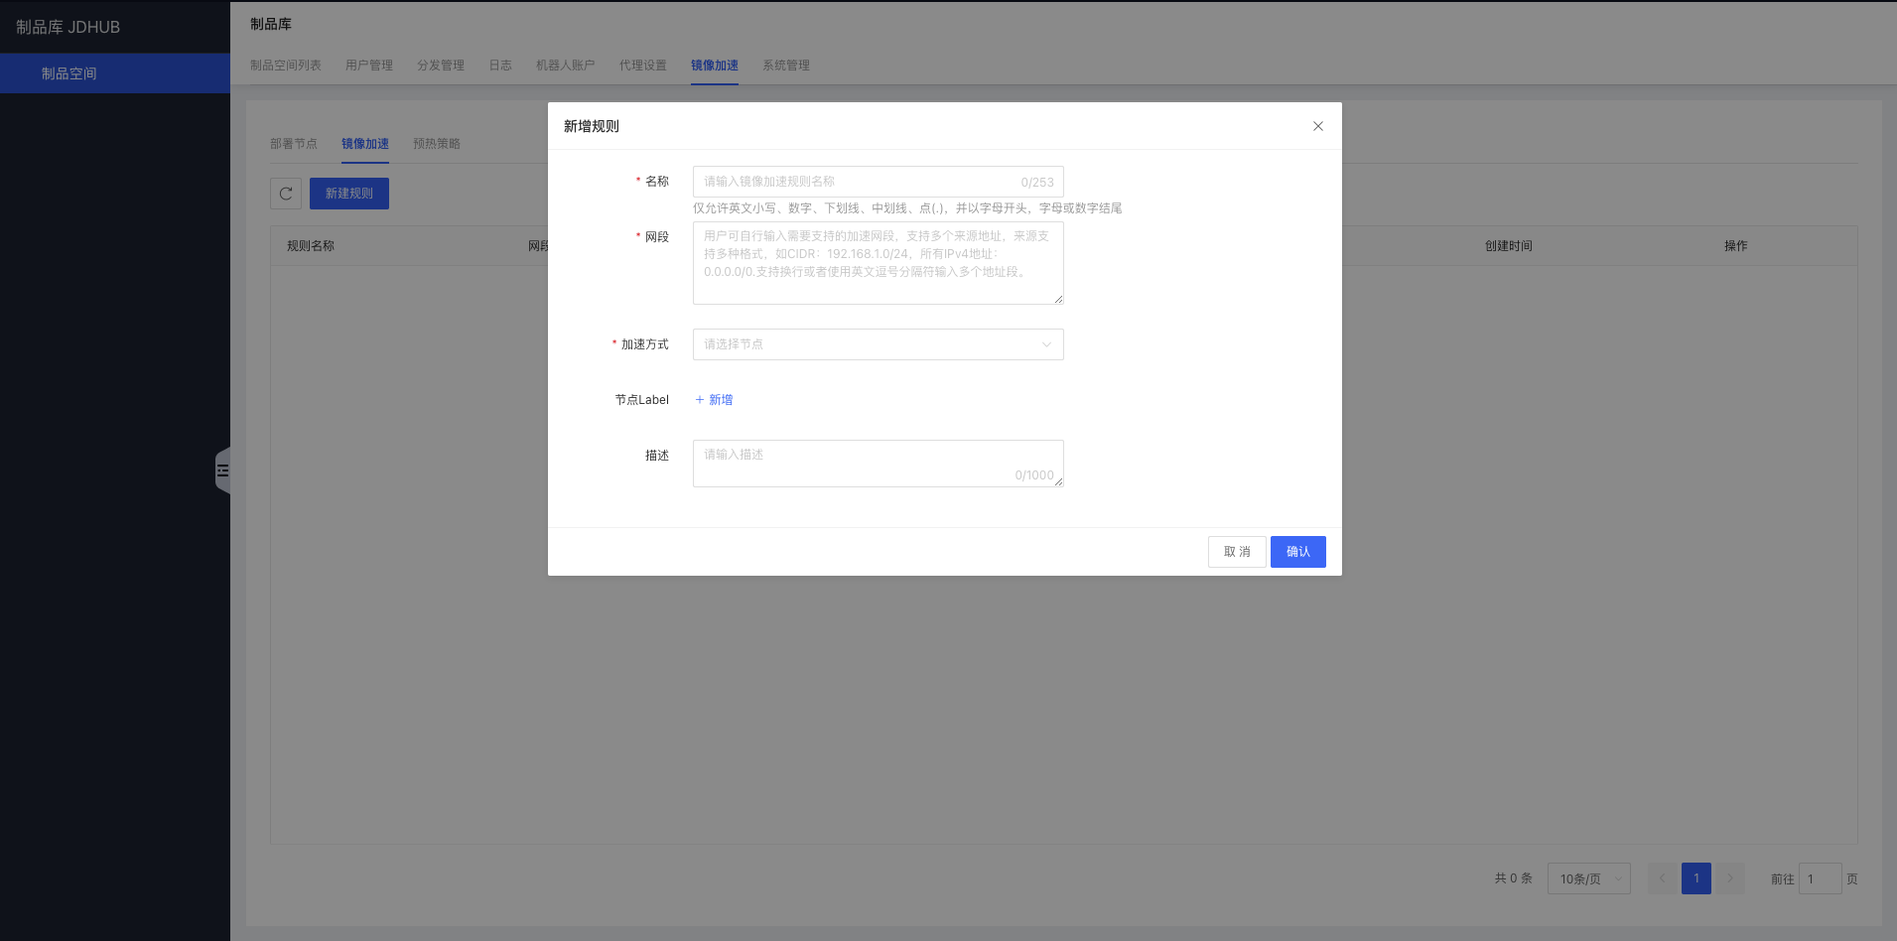1897x941 pixels.
Task: Click the refresh icon button beside 新建规则
Action: pyautogui.click(x=286, y=194)
